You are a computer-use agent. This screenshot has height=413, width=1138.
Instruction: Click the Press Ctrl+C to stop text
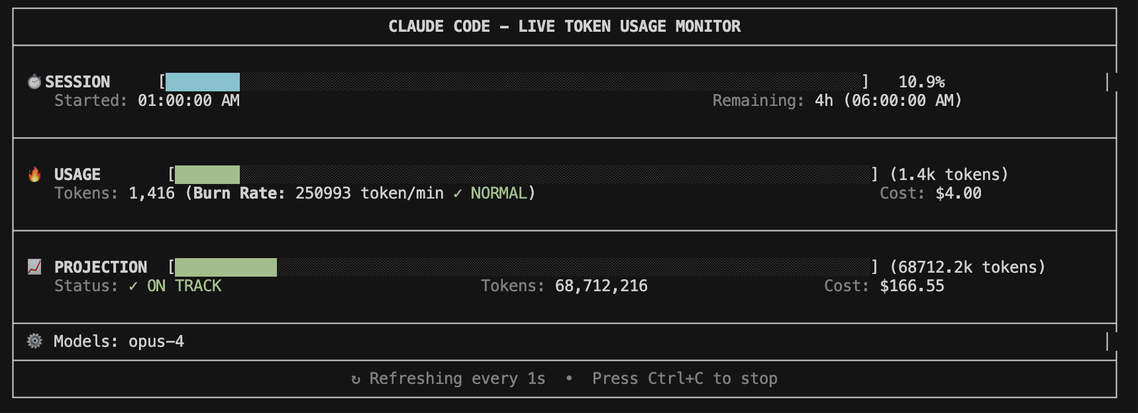point(685,379)
